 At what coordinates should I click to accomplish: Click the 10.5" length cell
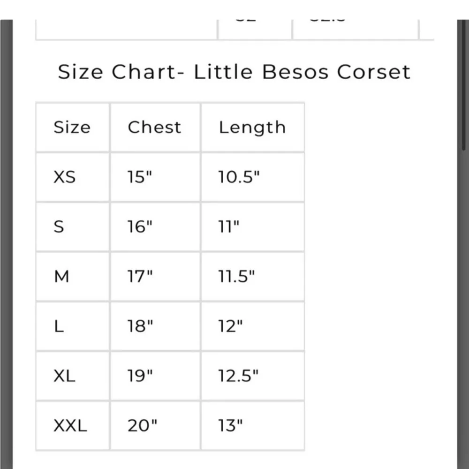239,177
